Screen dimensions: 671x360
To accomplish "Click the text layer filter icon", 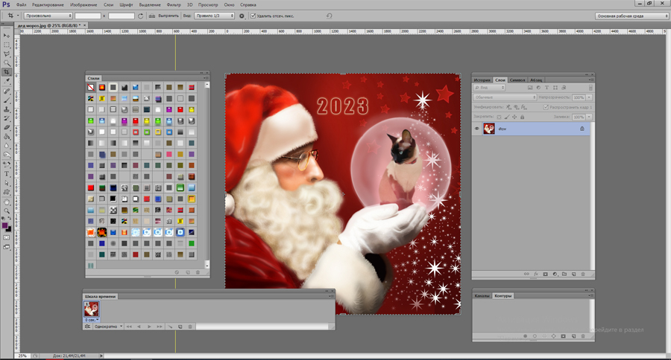I will pos(546,88).
